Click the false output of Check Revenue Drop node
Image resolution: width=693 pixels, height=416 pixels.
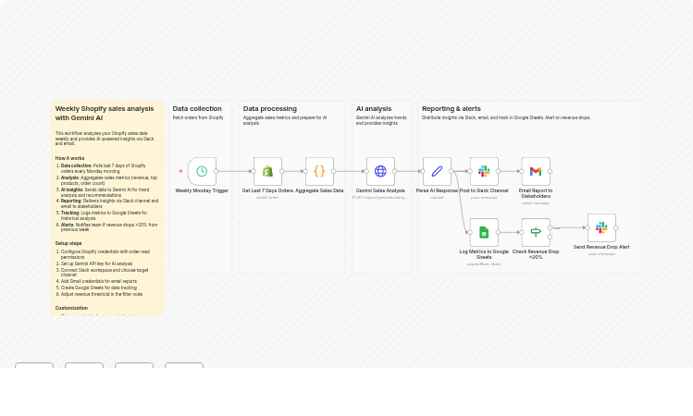coord(551,238)
